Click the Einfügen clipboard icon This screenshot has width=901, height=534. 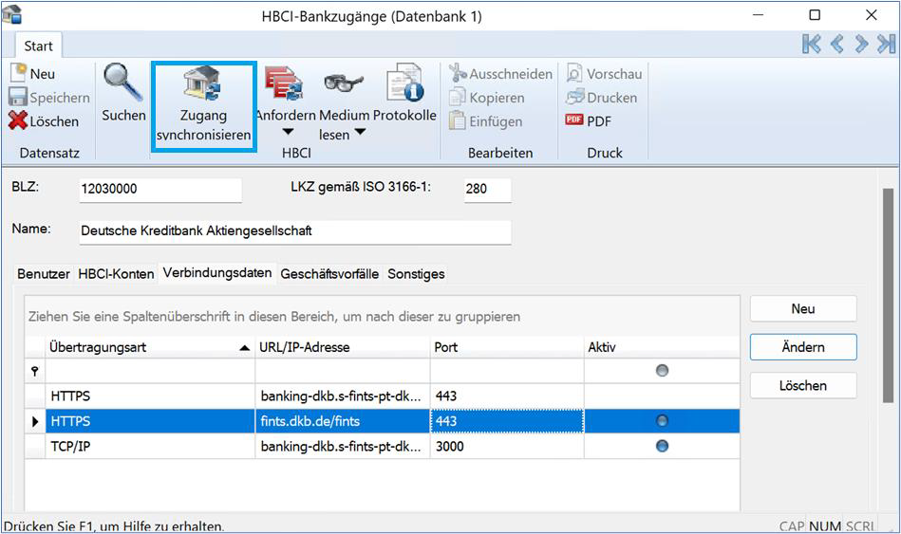458,120
